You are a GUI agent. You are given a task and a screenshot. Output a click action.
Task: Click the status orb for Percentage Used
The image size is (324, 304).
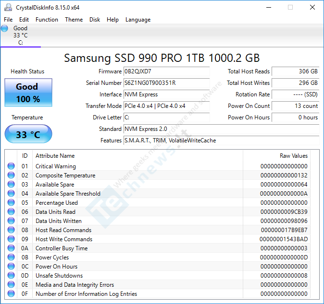[x=11, y=202]
